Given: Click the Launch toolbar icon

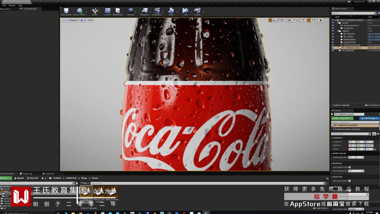Looking at the screenshot, I should 197,11.
